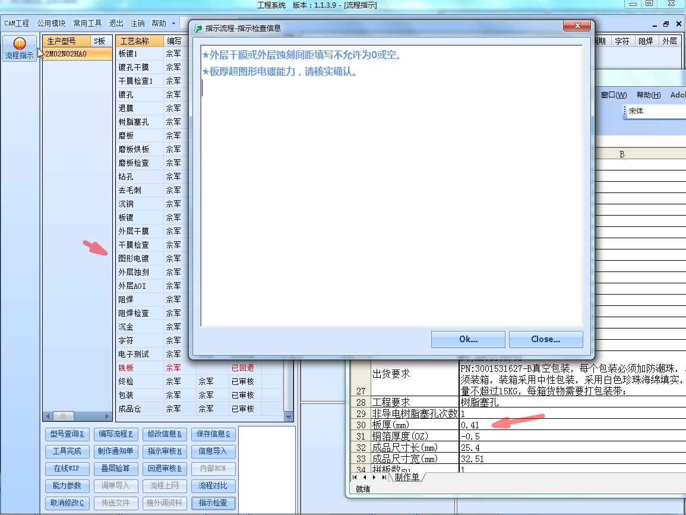
Task: Click the 回退审核 button
Action: pyautogui.click(x=165, y=469)
